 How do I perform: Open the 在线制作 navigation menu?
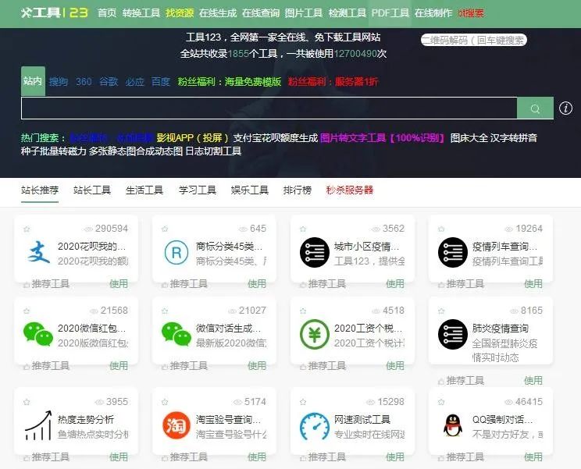(x=433, y=13)
